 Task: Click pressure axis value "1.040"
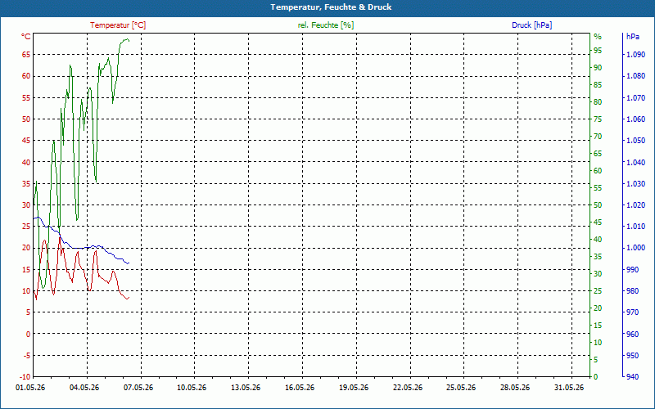point(635,162)
